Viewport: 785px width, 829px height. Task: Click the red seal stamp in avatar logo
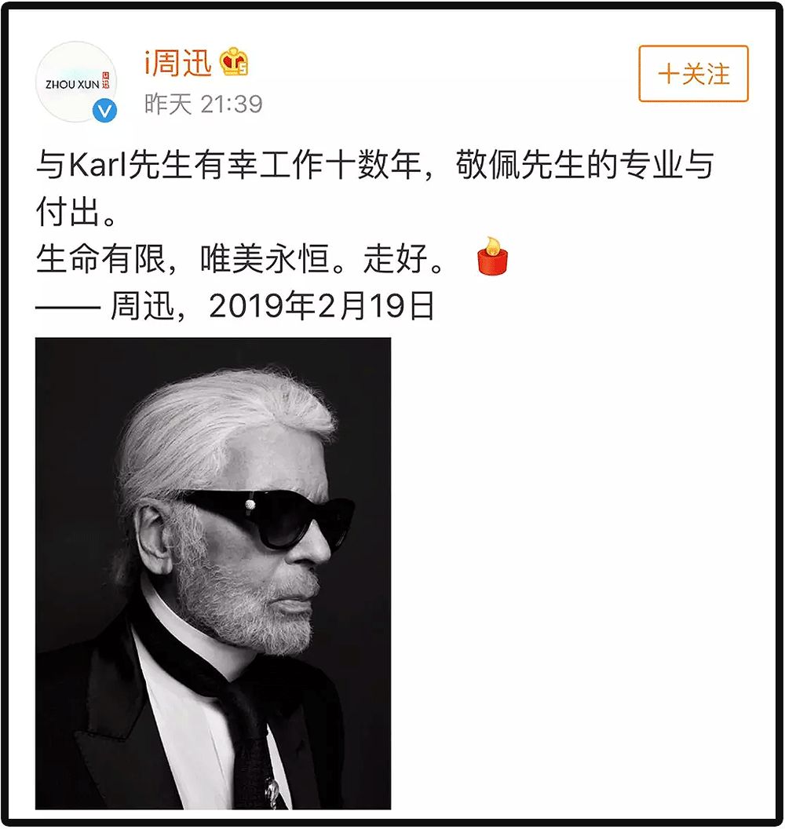click(x=105, y=80)
